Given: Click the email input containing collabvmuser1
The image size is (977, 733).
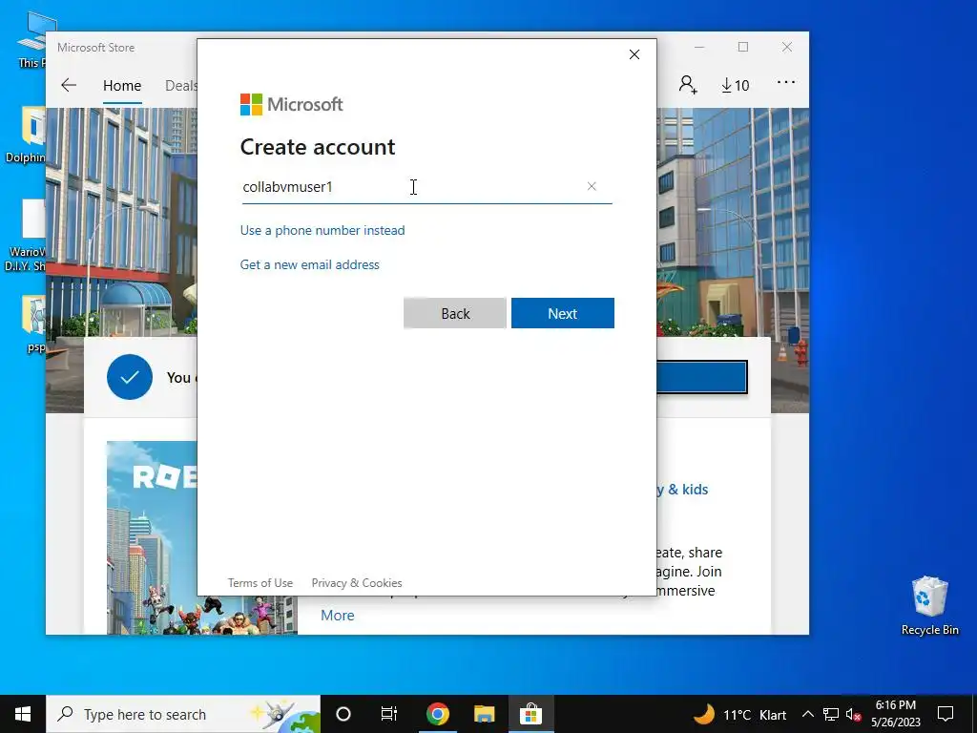Looking at the screenshot, I should pyautogui.click(x=426, y=187).
